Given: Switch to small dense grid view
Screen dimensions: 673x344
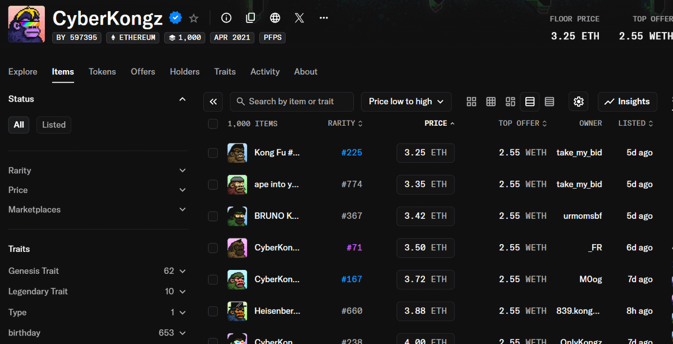Looking at the screenshot, I should (x=491, y=102).
